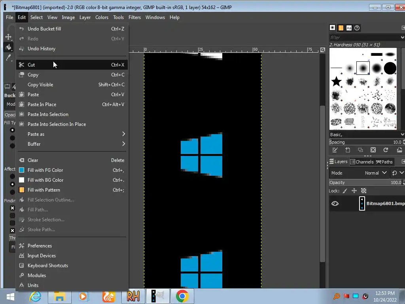This screenshot has width=405, height=304.
Task: Click the zoom image corner icon above canvas
Action: (323, 49)
